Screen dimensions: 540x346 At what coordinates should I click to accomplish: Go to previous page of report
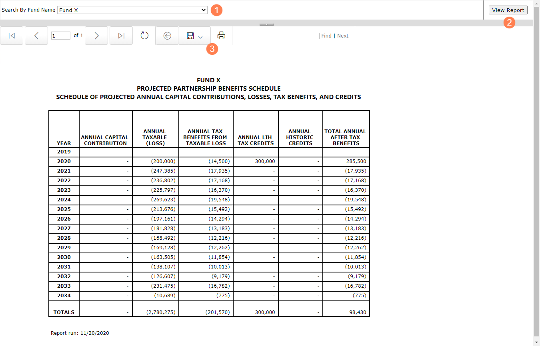click(36, 36)
